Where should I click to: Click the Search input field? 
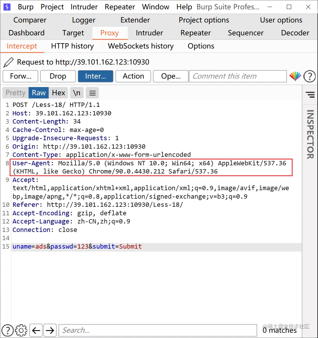pos(158,330)
